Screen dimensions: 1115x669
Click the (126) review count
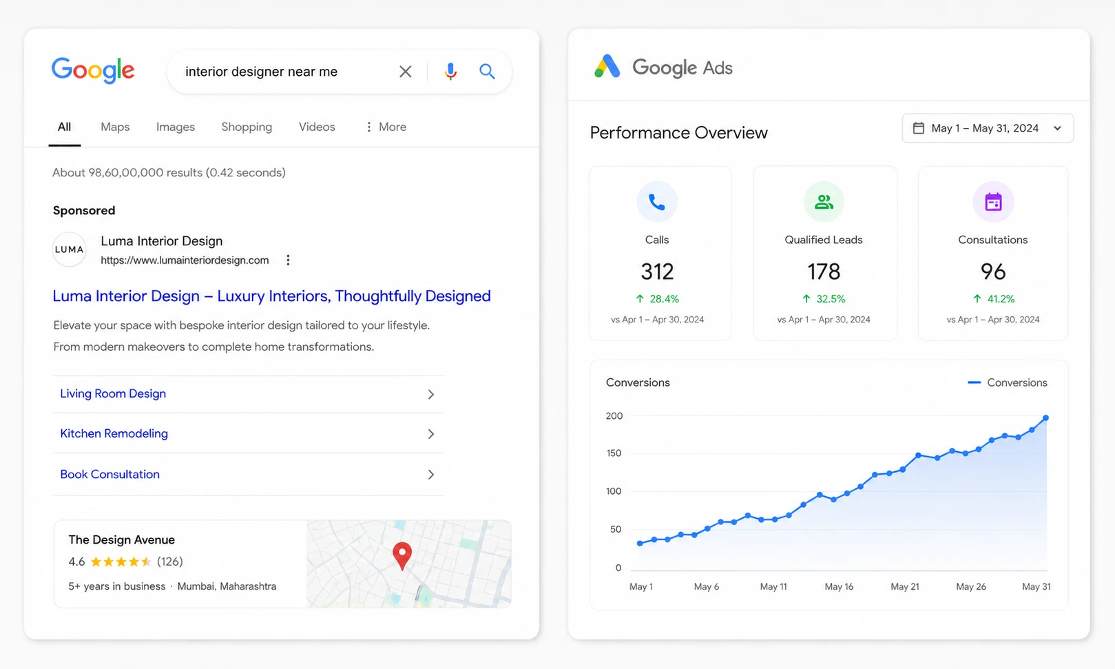pos(170,562)
